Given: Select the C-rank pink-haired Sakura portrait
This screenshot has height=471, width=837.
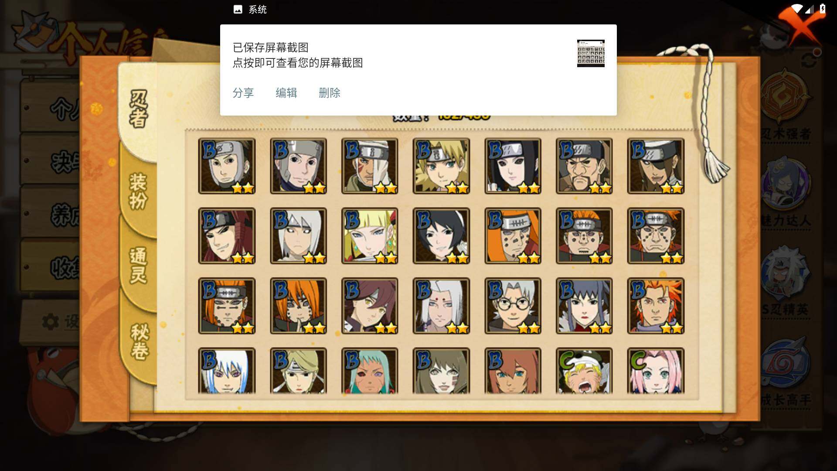Looking at the screenshot, I should coord(656,371).
